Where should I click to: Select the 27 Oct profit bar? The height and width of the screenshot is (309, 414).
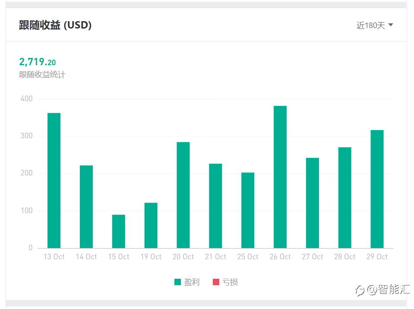(x=313, y=203)
